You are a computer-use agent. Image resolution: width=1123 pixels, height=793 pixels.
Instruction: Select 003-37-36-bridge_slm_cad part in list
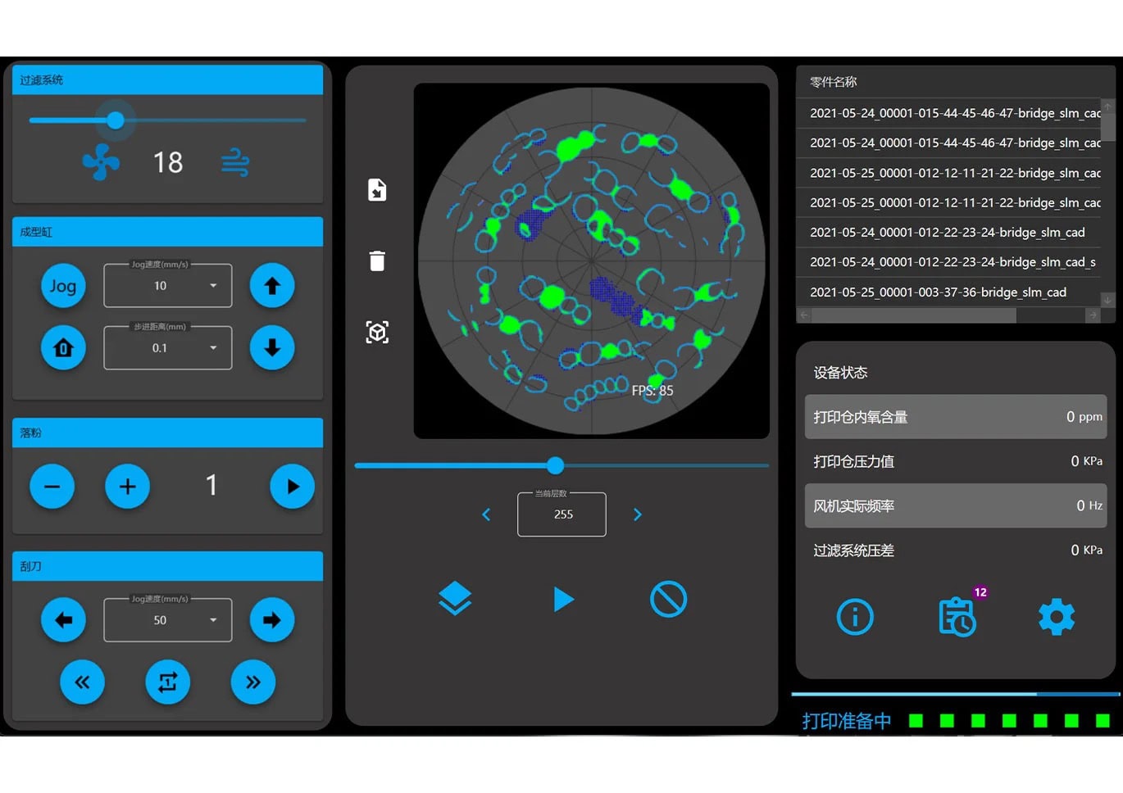click(938, 292)
